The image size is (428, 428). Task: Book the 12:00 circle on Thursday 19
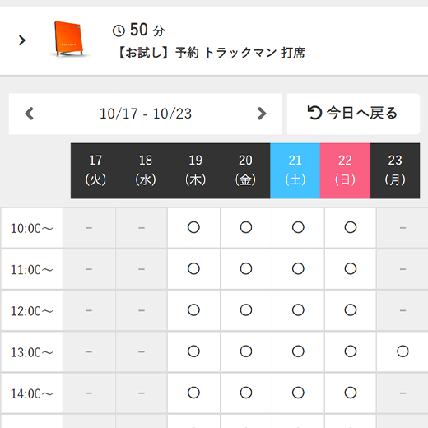(193, 310)
